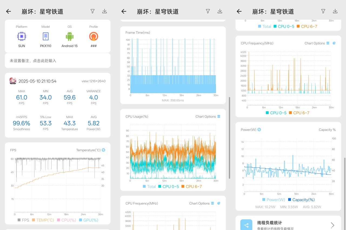
Task: Toggle the pink CPU(%) legend series
Action: coord(66,220)
